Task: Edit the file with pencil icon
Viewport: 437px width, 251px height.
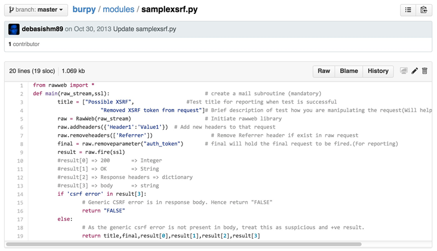Action: tap(414, 71)
